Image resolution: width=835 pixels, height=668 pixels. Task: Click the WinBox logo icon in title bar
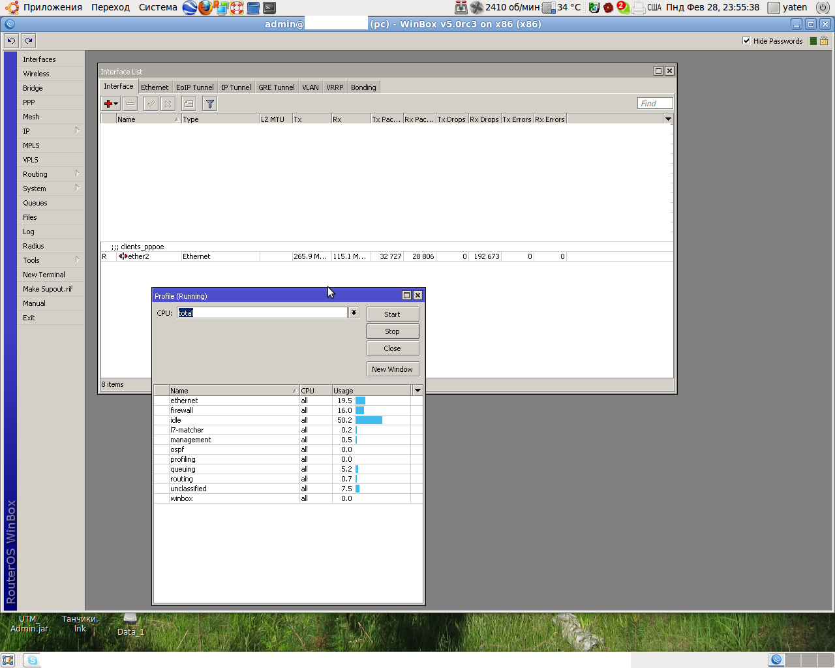10,24
